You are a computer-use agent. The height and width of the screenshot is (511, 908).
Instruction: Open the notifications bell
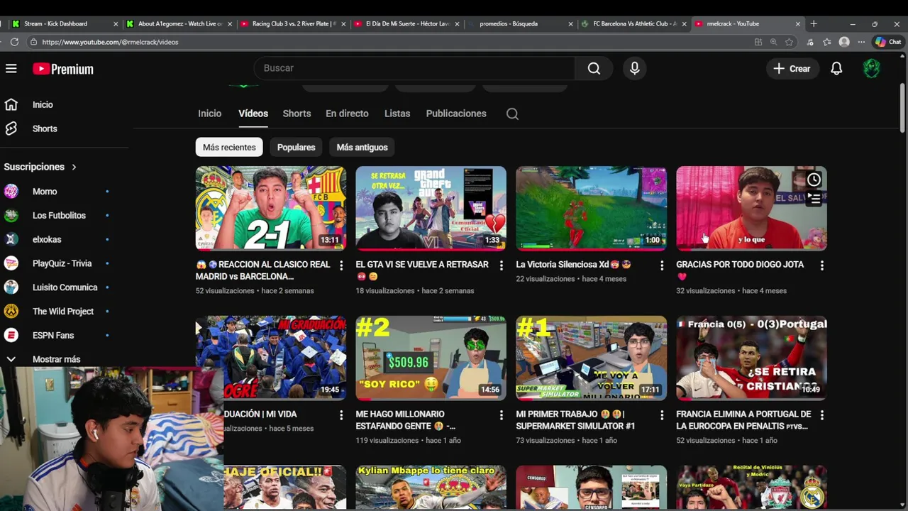[836, 69]
